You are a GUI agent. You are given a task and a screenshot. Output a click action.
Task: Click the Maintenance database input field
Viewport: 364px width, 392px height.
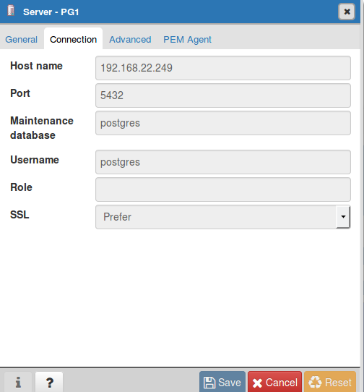pos(223,123)
